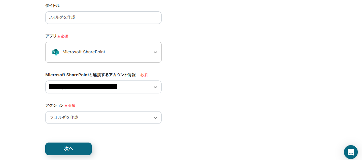The width and height of the screenshot is (362, 160).
Task: Select the Microsoft SharePoint app name text
Action: [84, 52]
